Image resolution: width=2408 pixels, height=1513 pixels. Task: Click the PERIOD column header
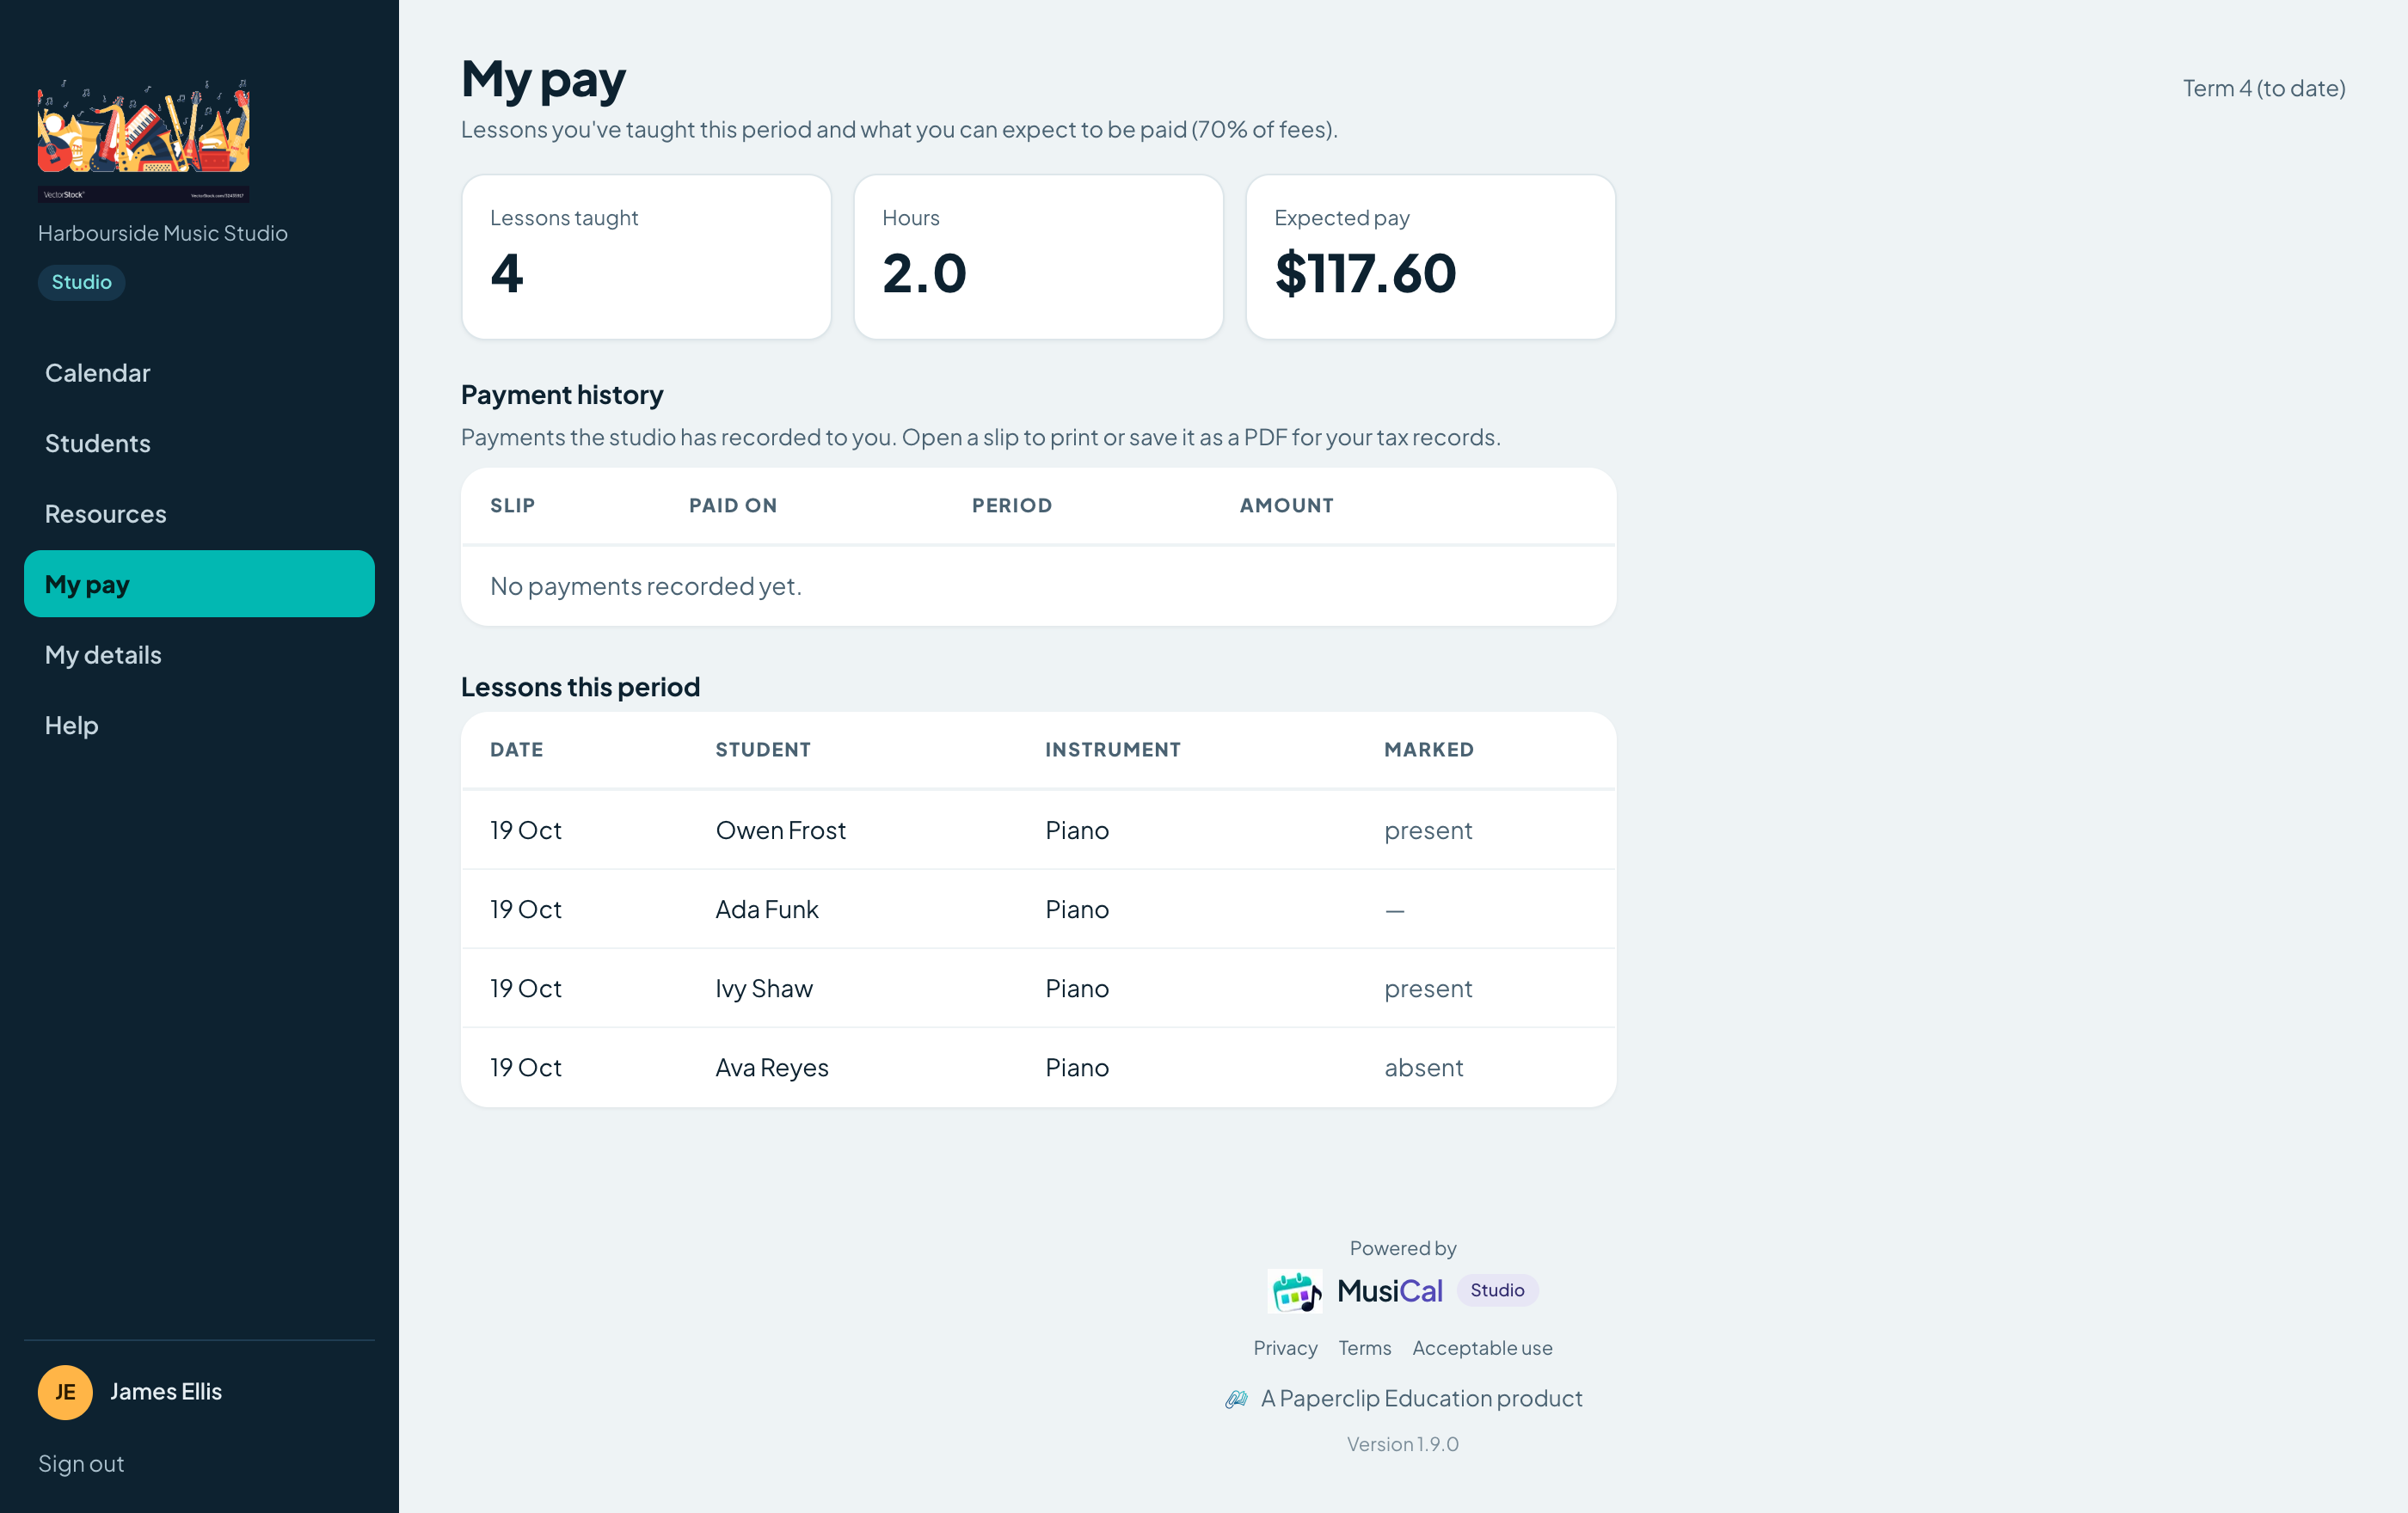pyautogui.click(x=1012, y=505)
